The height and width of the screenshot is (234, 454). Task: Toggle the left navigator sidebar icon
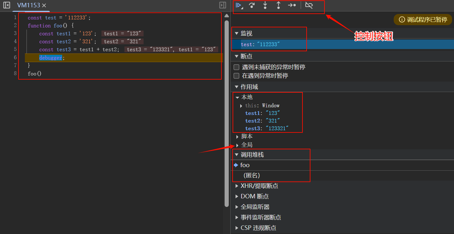point(6,5)
